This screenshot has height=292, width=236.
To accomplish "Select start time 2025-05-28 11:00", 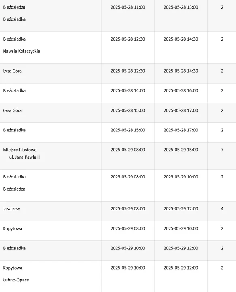I will [x=128, y=7].
